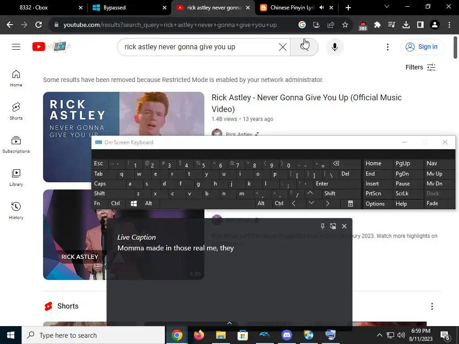Click the space bar on On-Screen Keyboard

(x=207, y=203)
